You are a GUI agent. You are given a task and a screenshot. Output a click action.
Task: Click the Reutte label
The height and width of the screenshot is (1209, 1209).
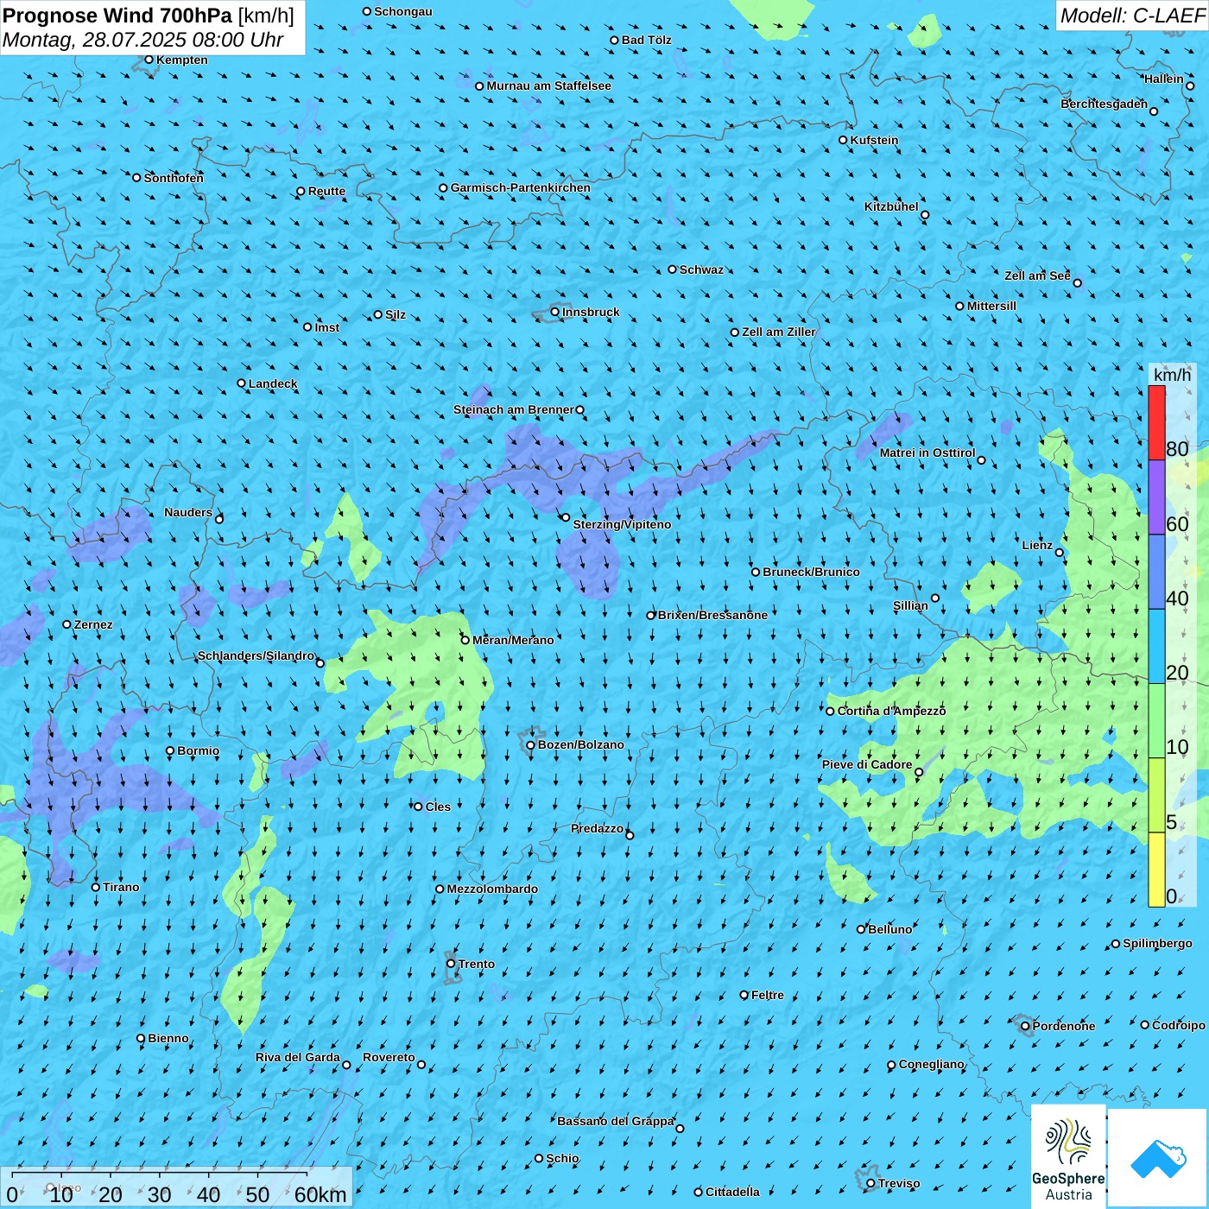coord(326,191)
